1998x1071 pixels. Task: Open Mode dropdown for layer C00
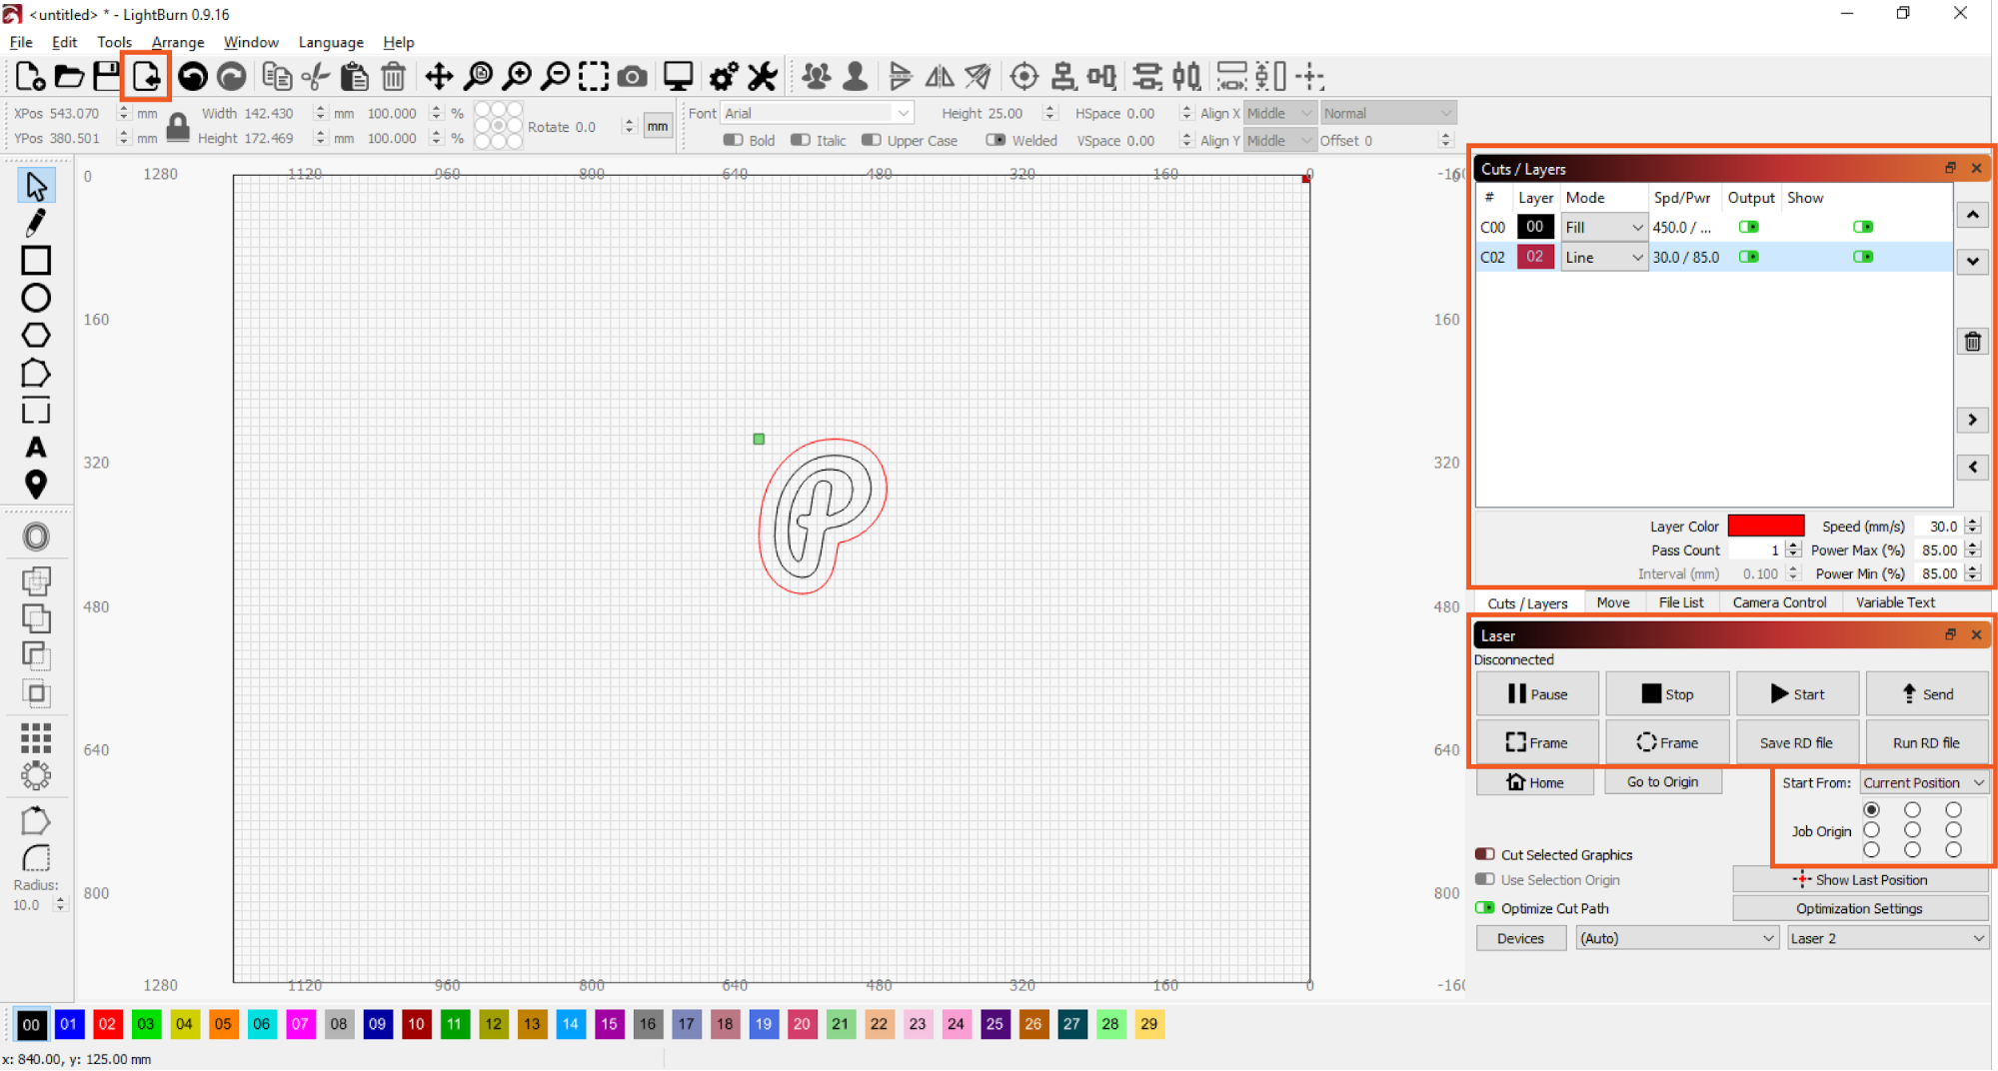point(1604,228)
